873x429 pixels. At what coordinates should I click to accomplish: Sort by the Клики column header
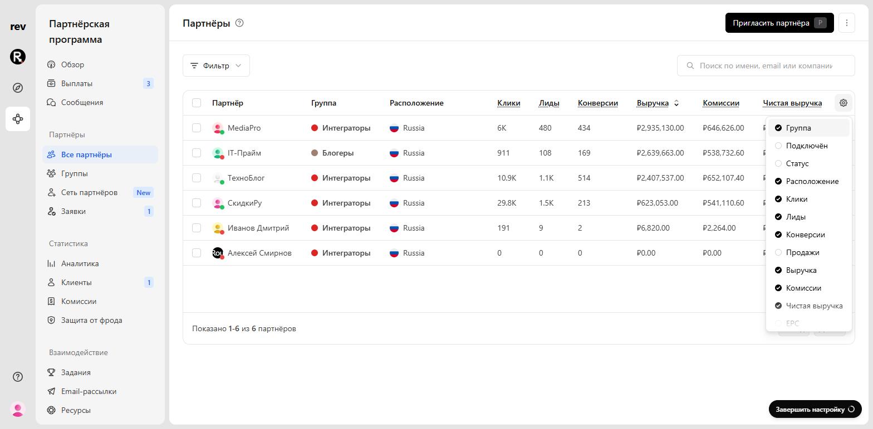(508, 103)
